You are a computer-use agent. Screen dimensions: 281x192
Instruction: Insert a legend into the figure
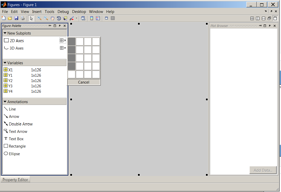click(x=98, y=18)
